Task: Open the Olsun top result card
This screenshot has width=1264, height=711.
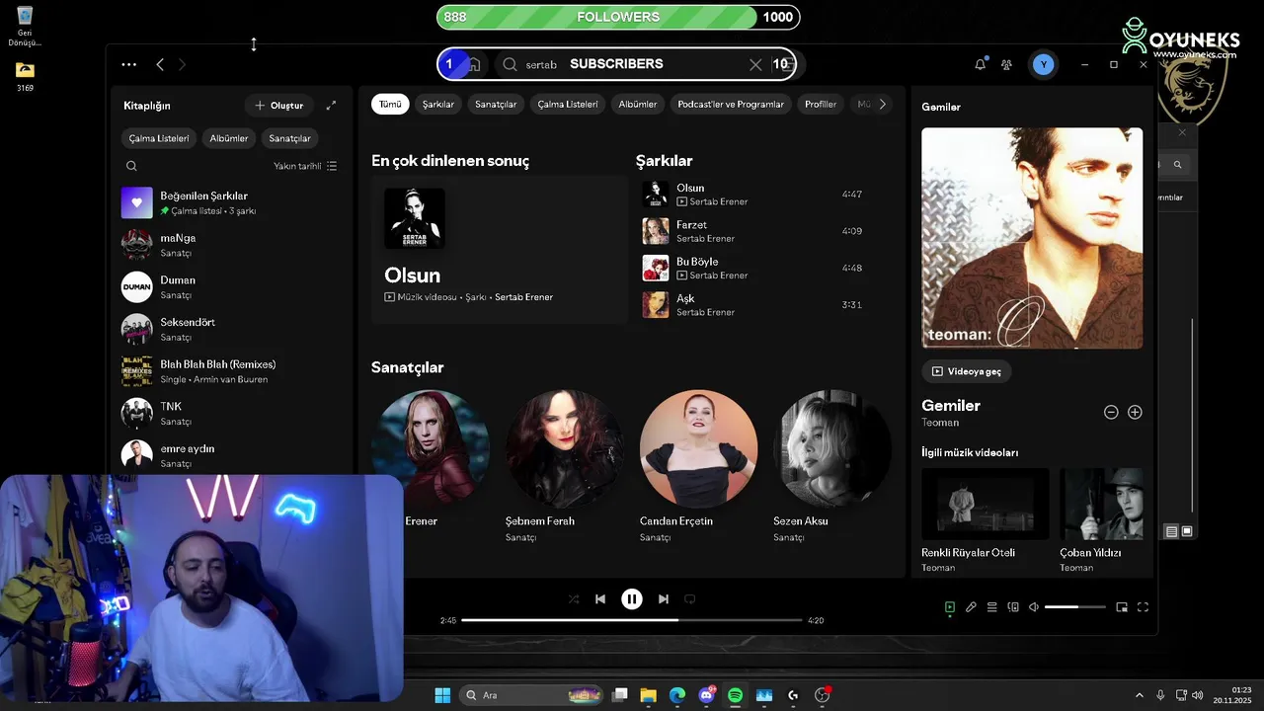Action: (x=500, y=250)
